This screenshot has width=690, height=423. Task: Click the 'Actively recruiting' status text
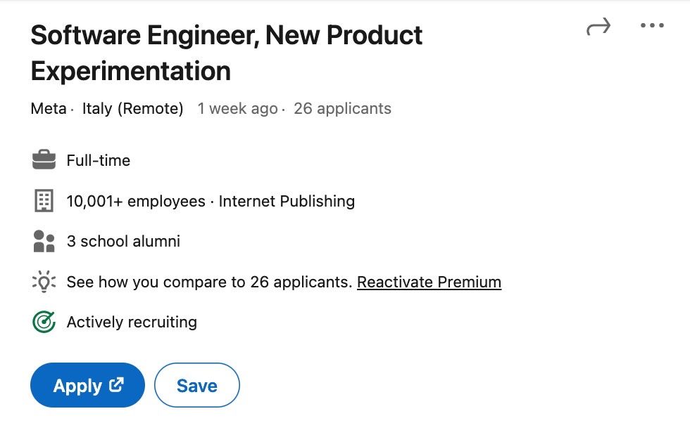click(132, 323)
